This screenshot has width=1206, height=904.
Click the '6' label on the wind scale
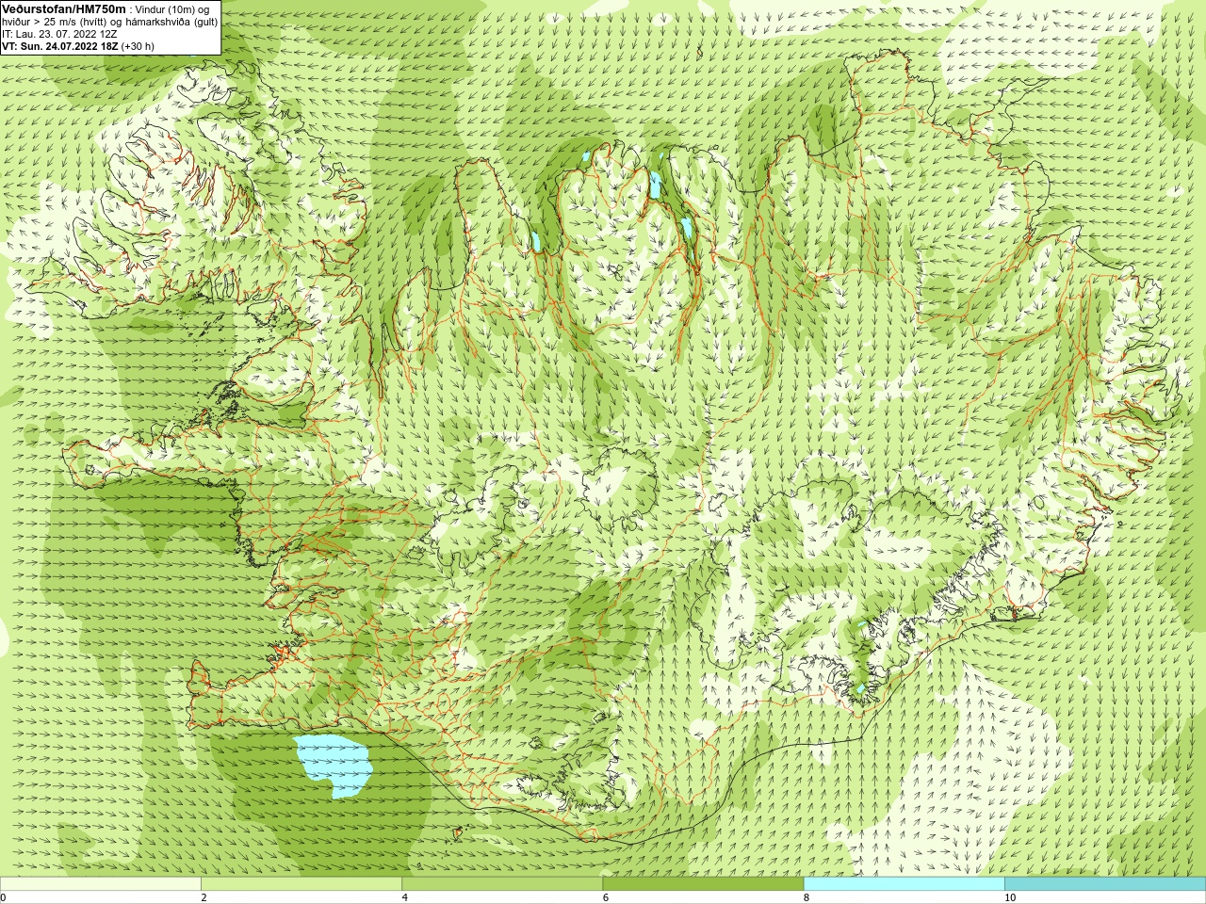coord(606,897)
